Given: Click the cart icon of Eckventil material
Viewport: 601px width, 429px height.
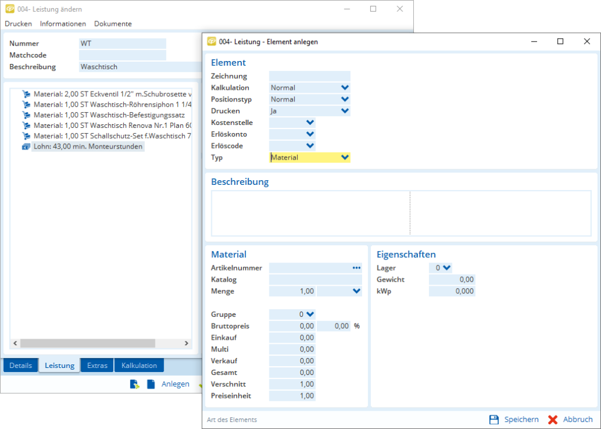Looking at the screenshot, I should click(x=26, y=94).
